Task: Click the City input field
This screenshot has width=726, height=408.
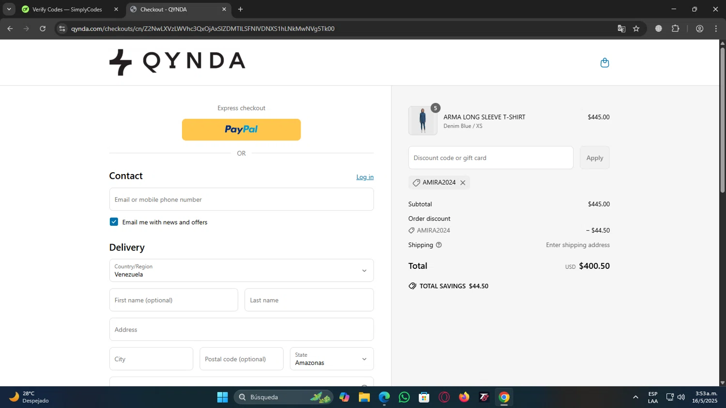Action: click(x=151, y=359)
